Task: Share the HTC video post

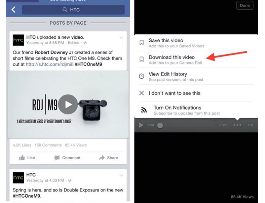Action: click(109, 158)
